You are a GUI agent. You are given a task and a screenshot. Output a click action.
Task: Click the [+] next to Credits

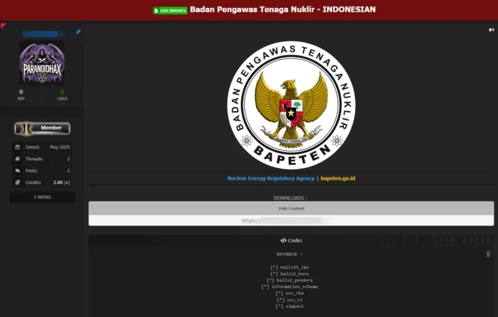point(67,183)
